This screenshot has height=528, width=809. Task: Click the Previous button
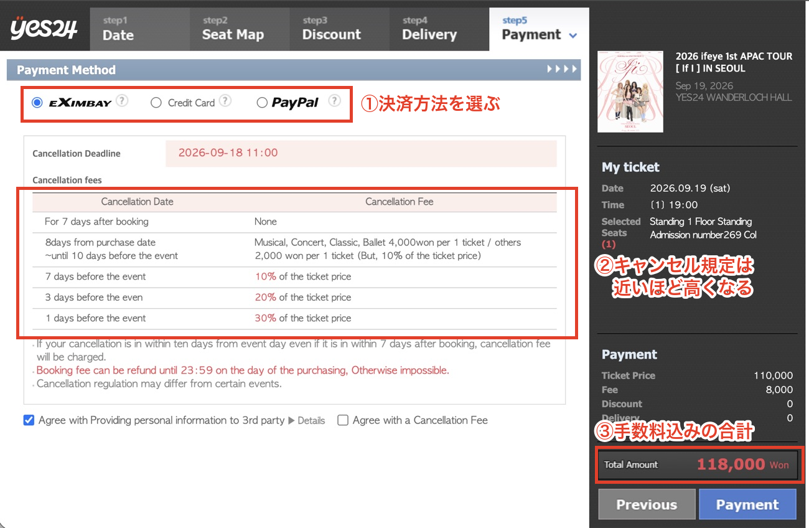pyautogui.click(x=647, y=504)
